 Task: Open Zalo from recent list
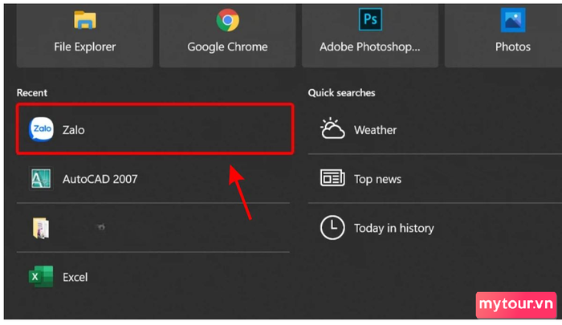(155, 129)
